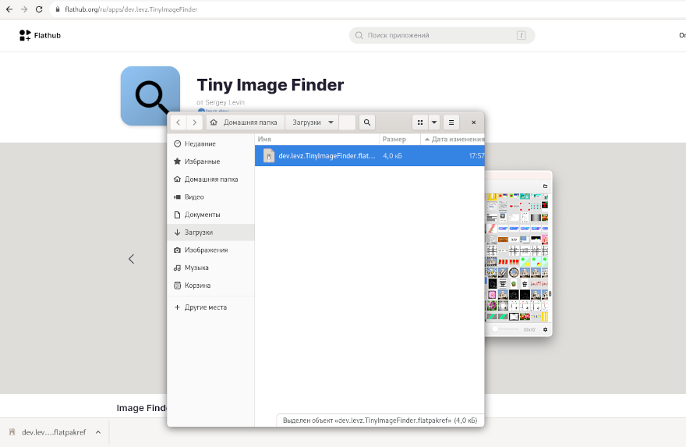Reload the browser page
This screenshot has width=686, height=447.
[x=39, y=9]
